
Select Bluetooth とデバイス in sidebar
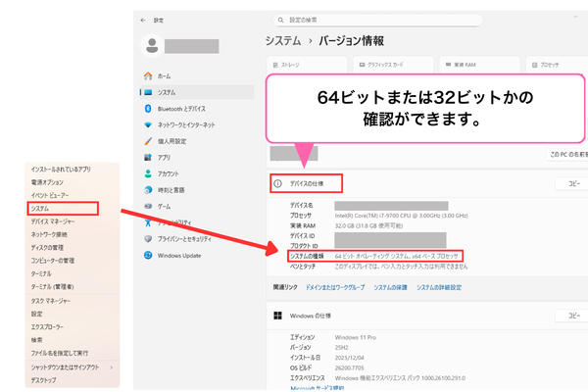[197, 109]
